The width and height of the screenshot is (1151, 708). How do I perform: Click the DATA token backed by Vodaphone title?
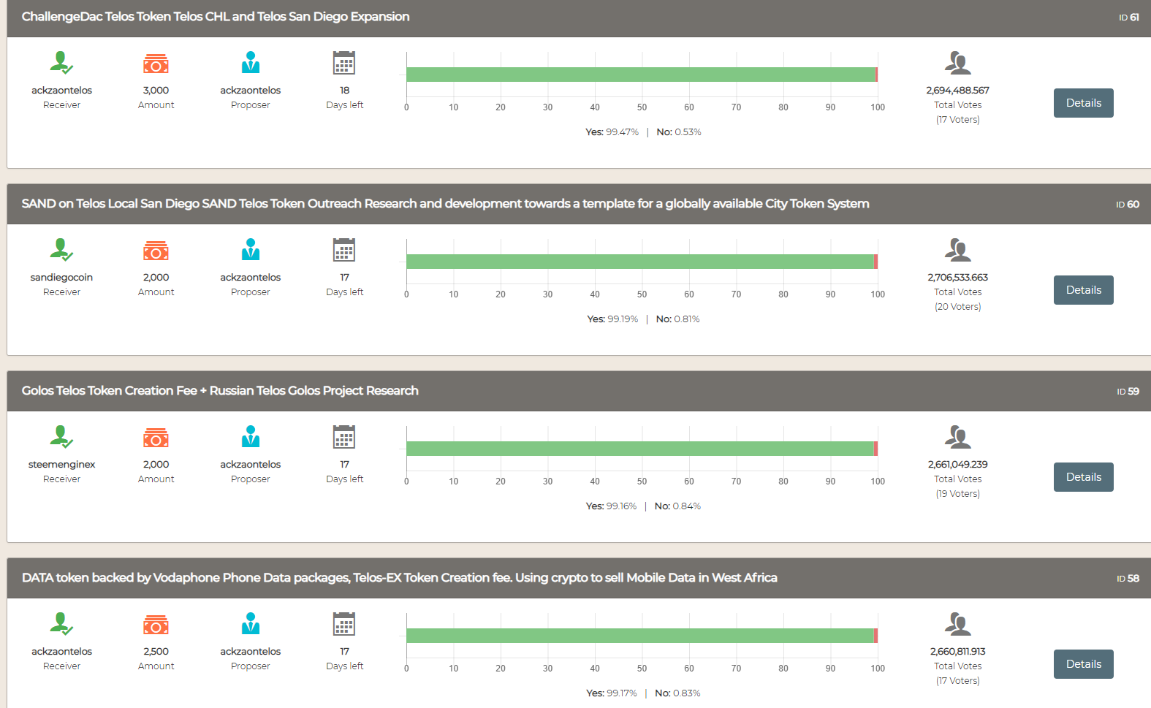[400, 578]
